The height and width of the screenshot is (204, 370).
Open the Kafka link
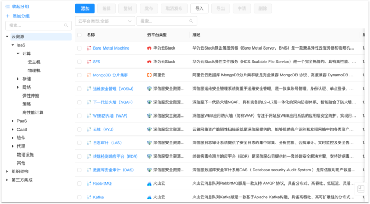coord(98,197)
